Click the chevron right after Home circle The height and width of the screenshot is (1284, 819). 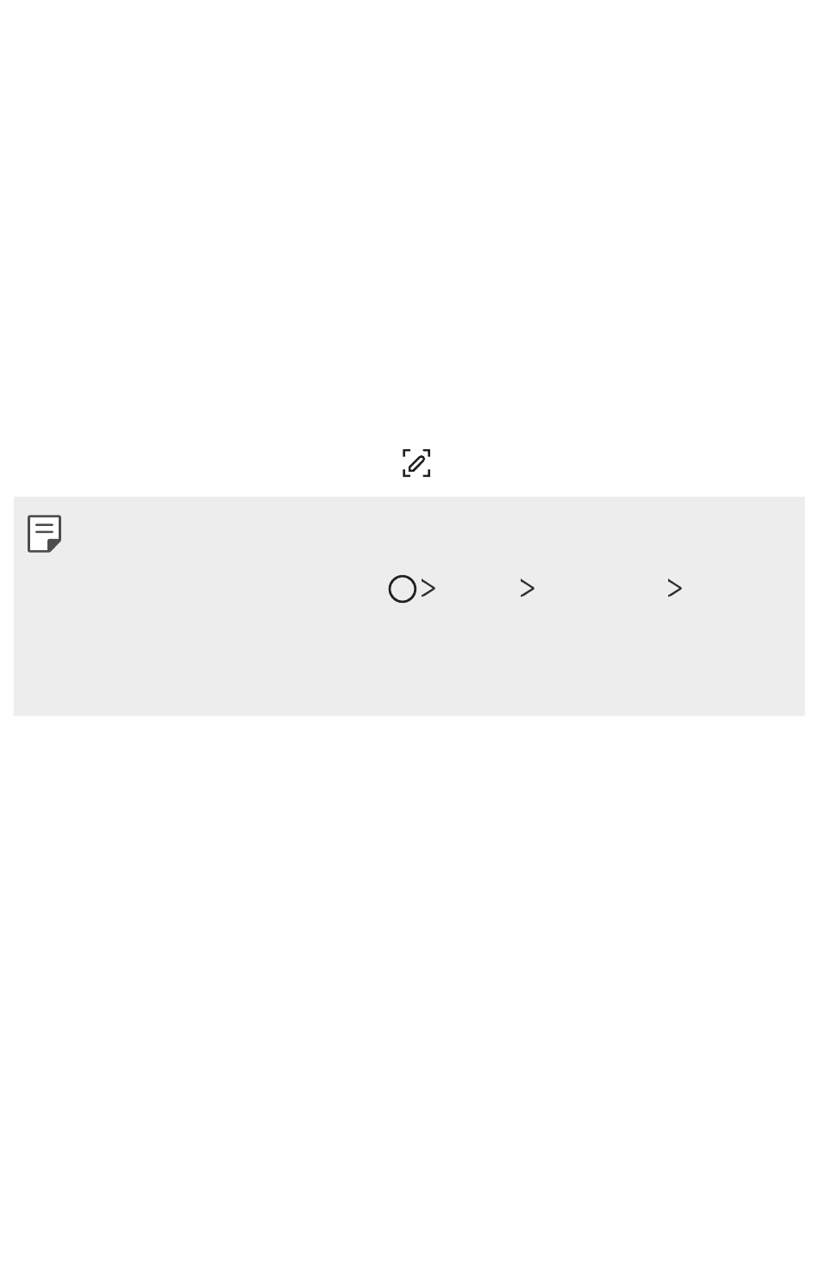coord(428,589)
